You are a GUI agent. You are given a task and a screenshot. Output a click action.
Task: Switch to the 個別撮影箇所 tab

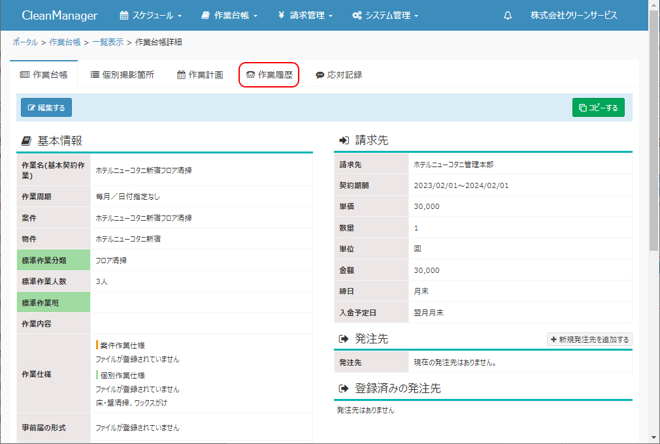[x=122, y=75]
